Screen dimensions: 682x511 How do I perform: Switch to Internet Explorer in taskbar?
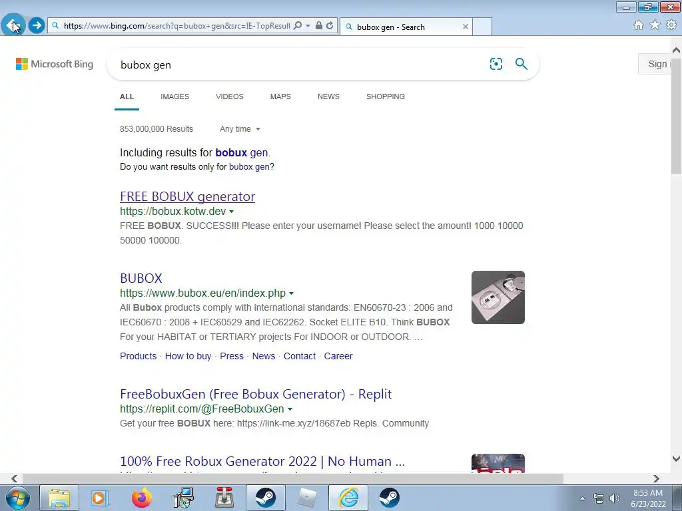[x=348, y=498]
